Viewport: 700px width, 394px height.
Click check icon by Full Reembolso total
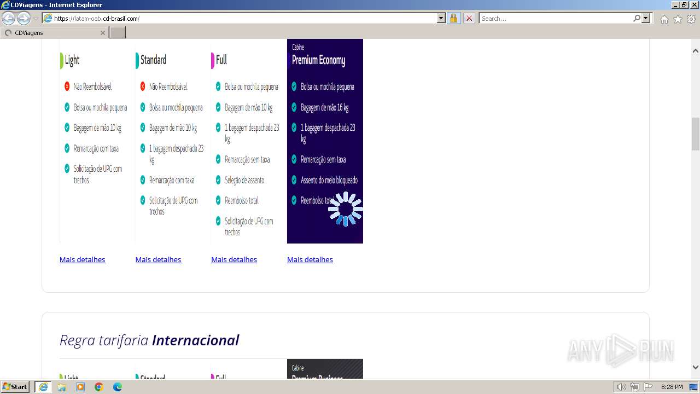pos(218,200)
